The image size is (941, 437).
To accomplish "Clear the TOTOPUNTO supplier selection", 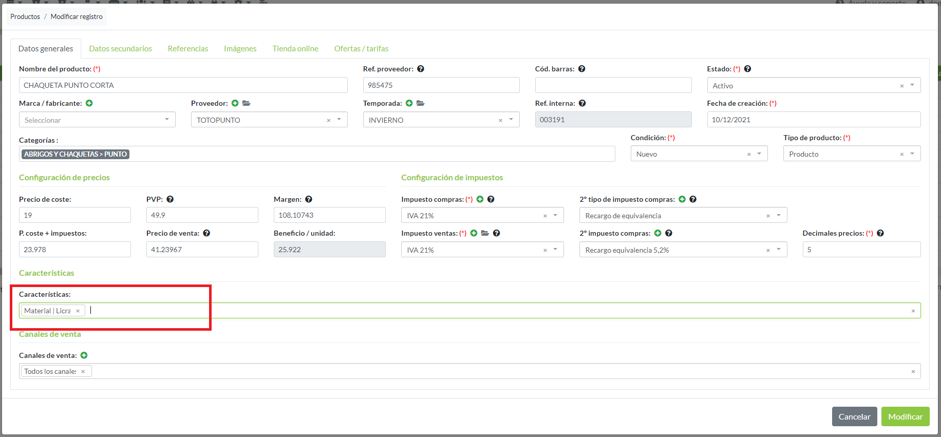I will point(329,120).
